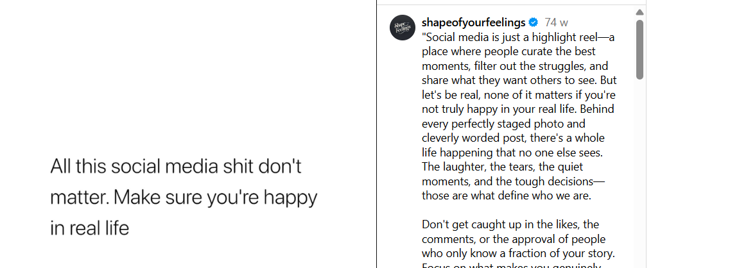Open the shapeofyourfeelings profile picture avatar
This screenshot has height=268, width=730.
[403, 28]
